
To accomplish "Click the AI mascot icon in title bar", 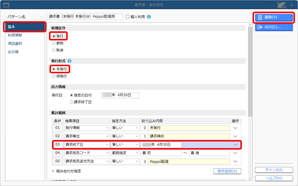I will (x=282, y=5).
